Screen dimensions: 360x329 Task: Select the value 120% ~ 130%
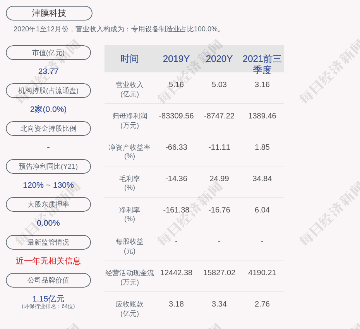tap(48, 185)
